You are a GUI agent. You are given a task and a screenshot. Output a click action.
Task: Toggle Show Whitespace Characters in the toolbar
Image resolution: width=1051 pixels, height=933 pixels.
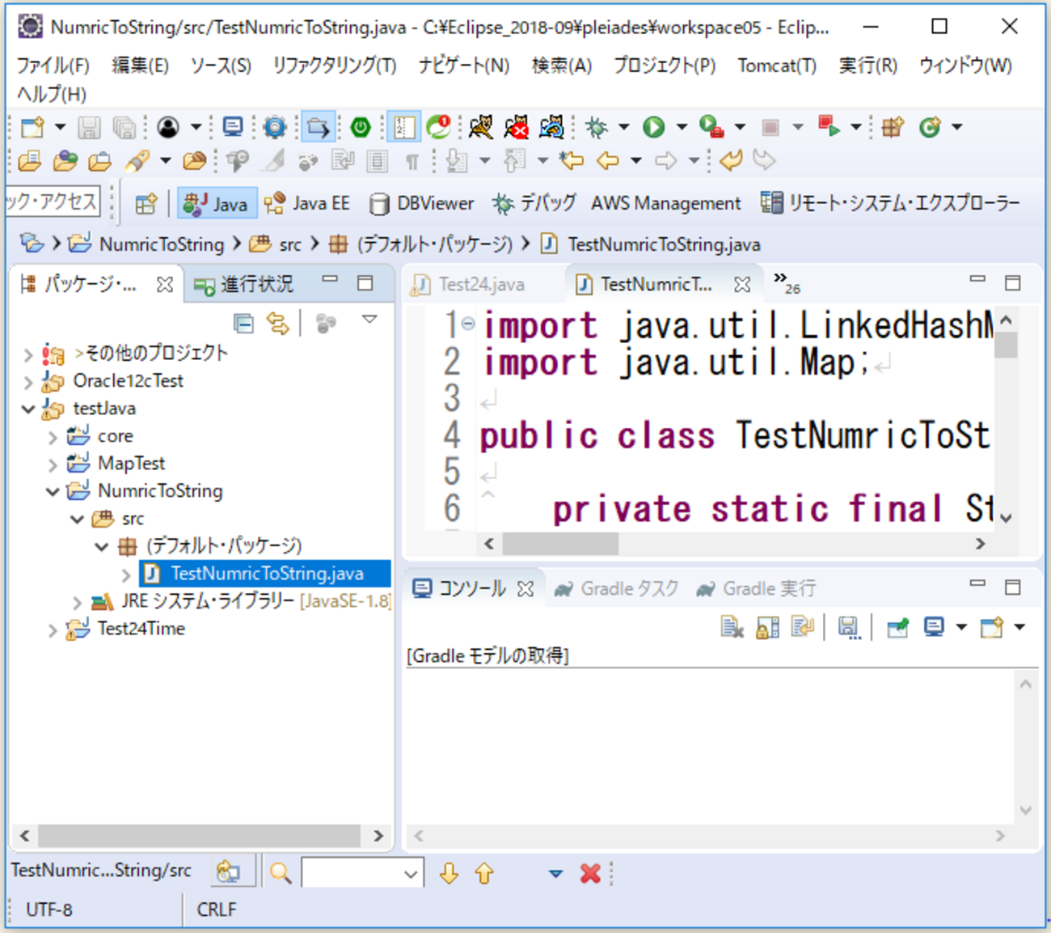412,160
